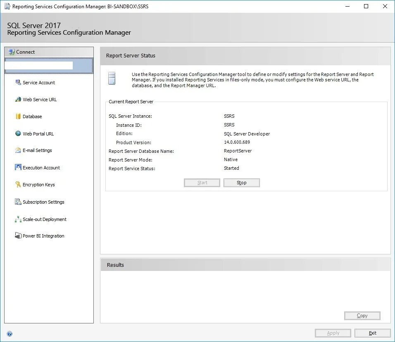Click the ReportServer database name value
Screen dimensions: 395x342
click(x=238, y=151)
